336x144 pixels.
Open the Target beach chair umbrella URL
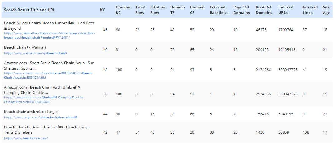[41, 118]
